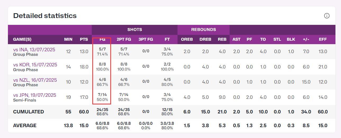Select the BLK column header
The height and width of the screenshot is (138, 341).
(291, 39)
